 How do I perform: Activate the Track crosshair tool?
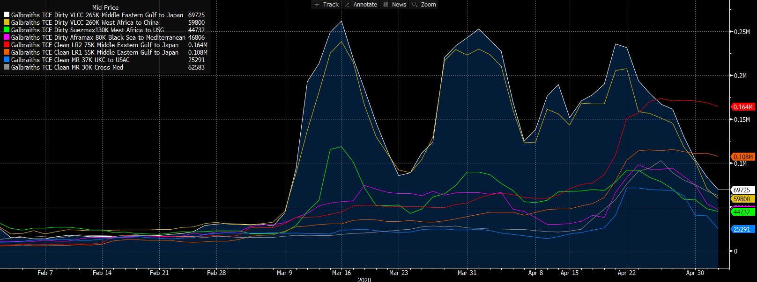pyautogui.click(x=326, y=4)
